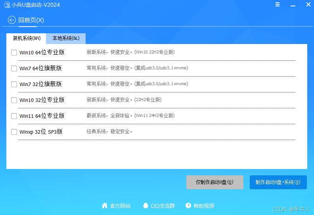Click the house icon beside 官方网站
The image size is (314, 215).
point(105,205)
